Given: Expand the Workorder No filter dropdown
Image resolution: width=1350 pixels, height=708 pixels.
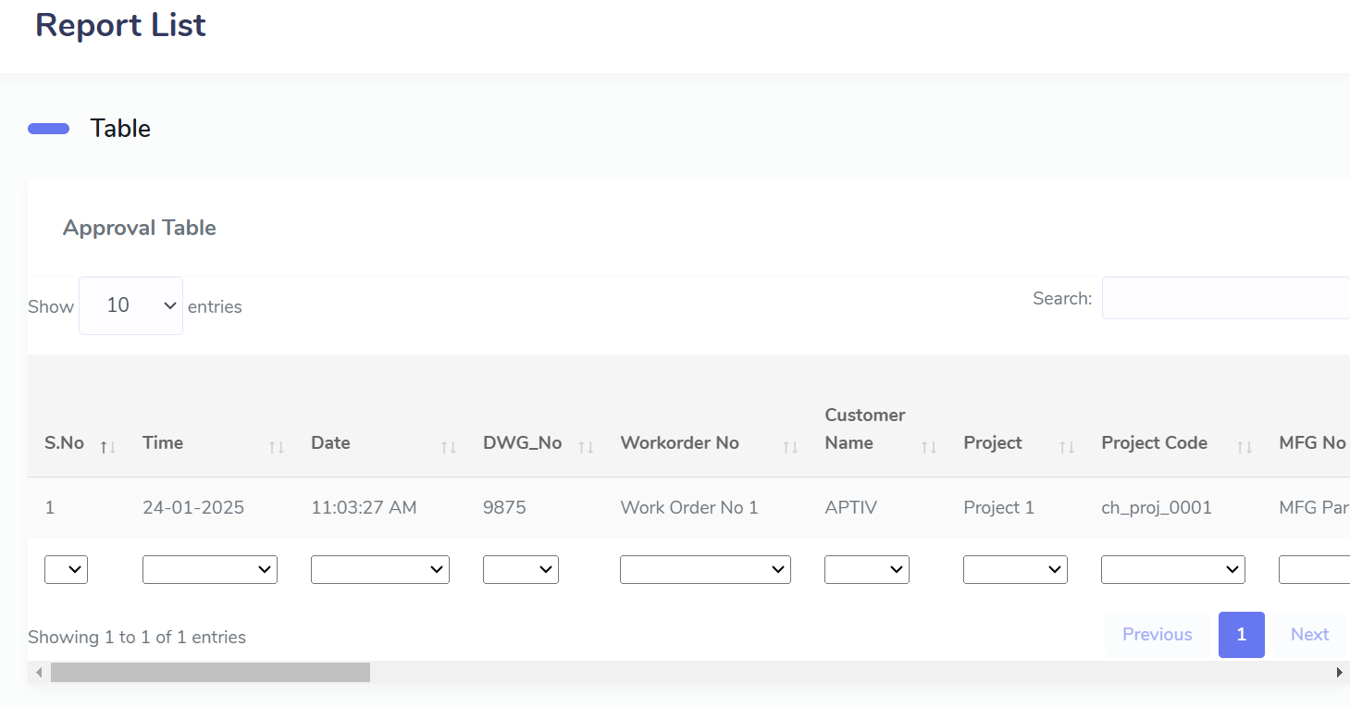Looking at the screenshot, I should point(705,570).
